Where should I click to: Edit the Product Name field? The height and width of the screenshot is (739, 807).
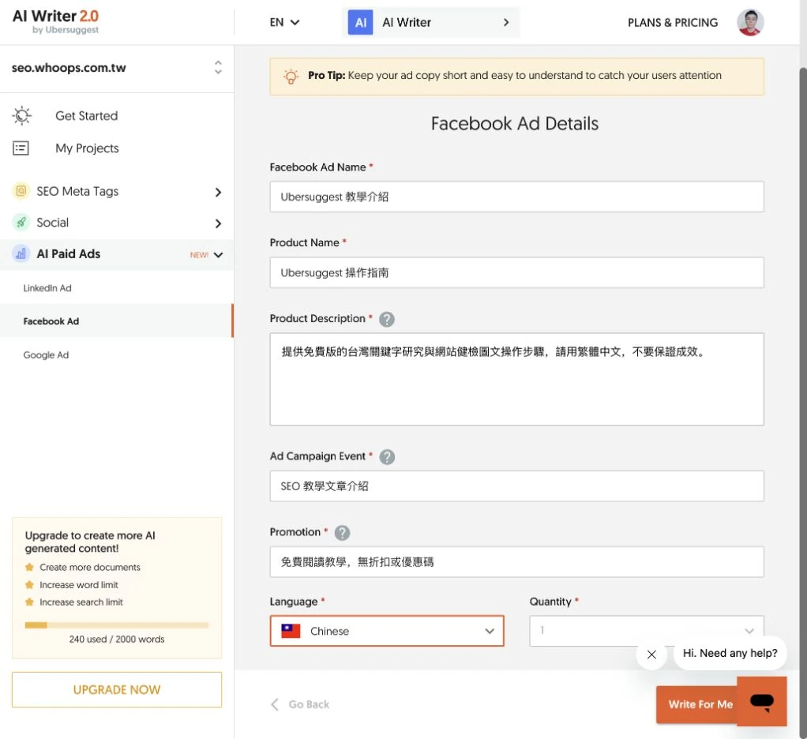(516, 272)
